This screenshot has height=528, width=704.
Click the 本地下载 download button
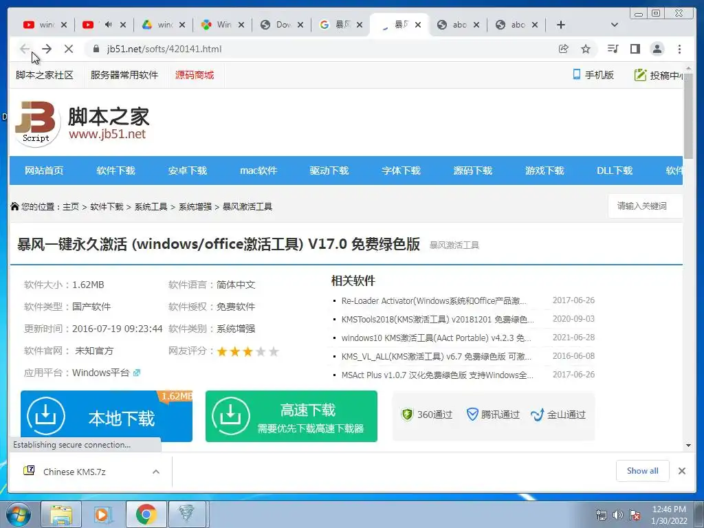click(107, 416)
